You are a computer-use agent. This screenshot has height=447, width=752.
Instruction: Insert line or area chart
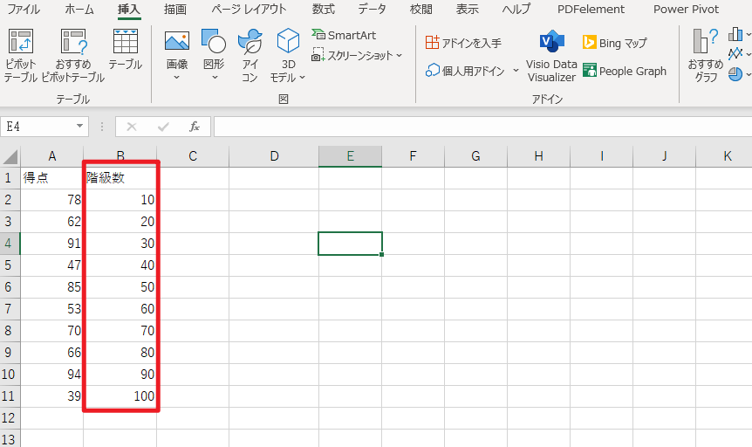739,53
